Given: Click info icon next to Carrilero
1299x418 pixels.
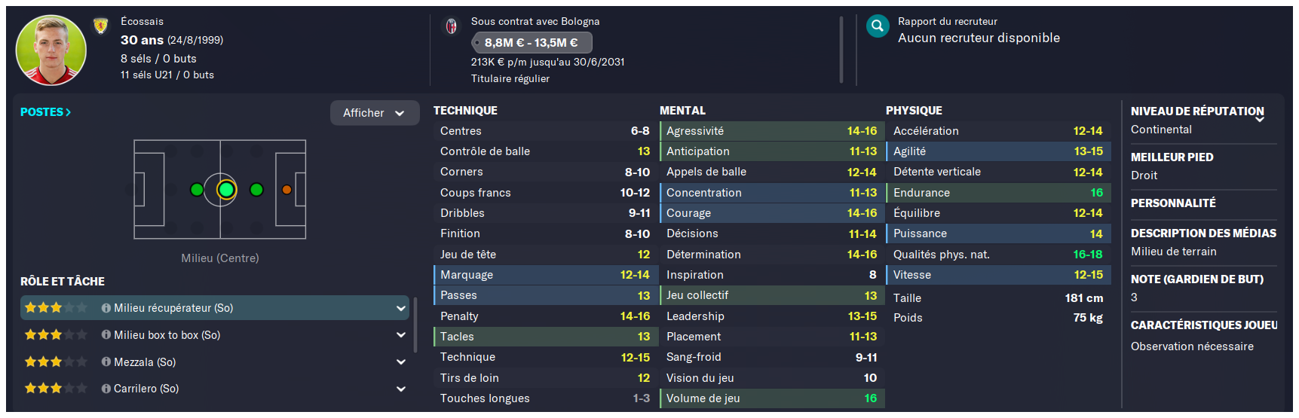Looking at the screenshot, I should (106, 389).
